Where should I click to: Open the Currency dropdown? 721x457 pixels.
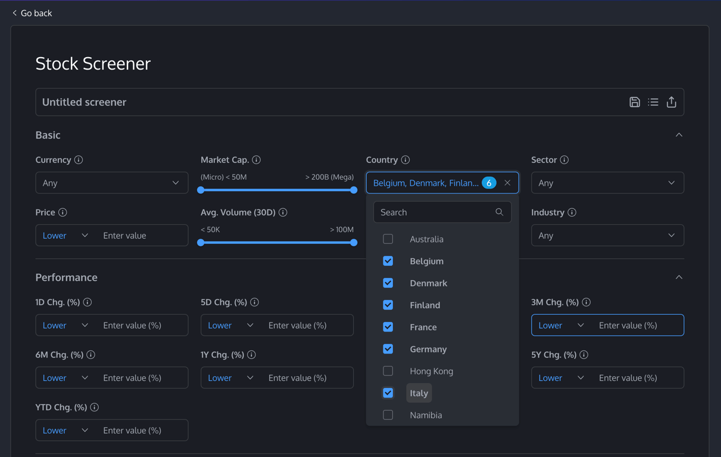(x=112, y=183)
